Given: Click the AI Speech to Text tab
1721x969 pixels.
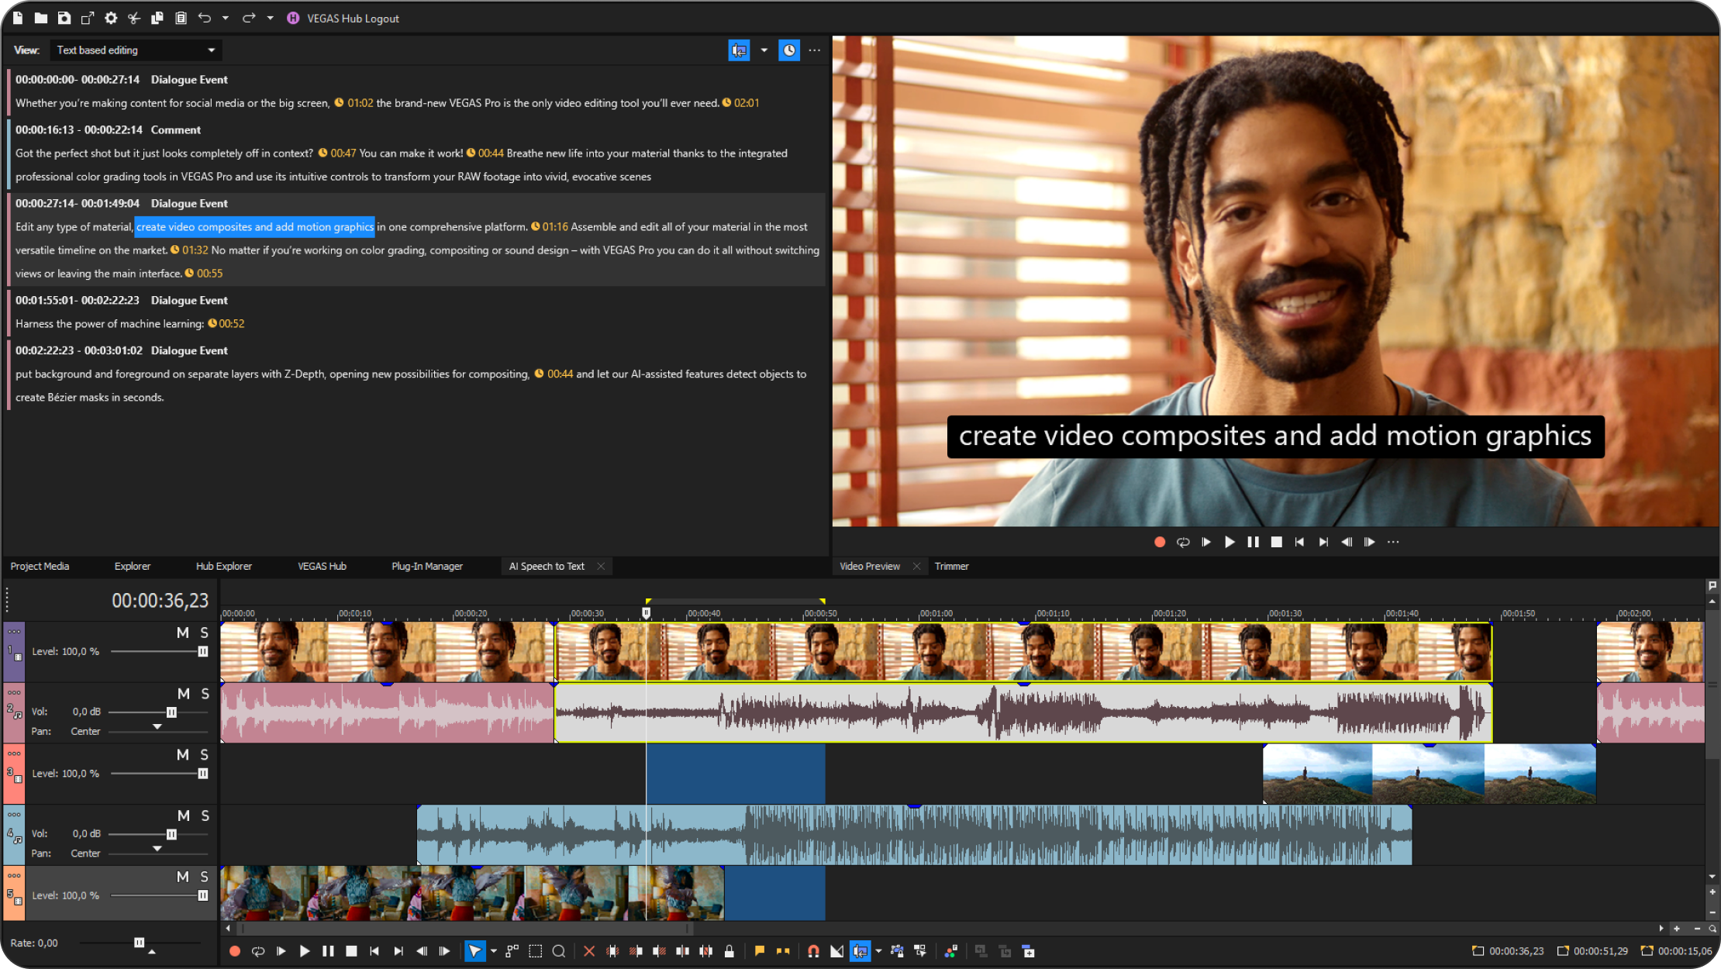Looking at the screenshot, I should click(545, 565).
